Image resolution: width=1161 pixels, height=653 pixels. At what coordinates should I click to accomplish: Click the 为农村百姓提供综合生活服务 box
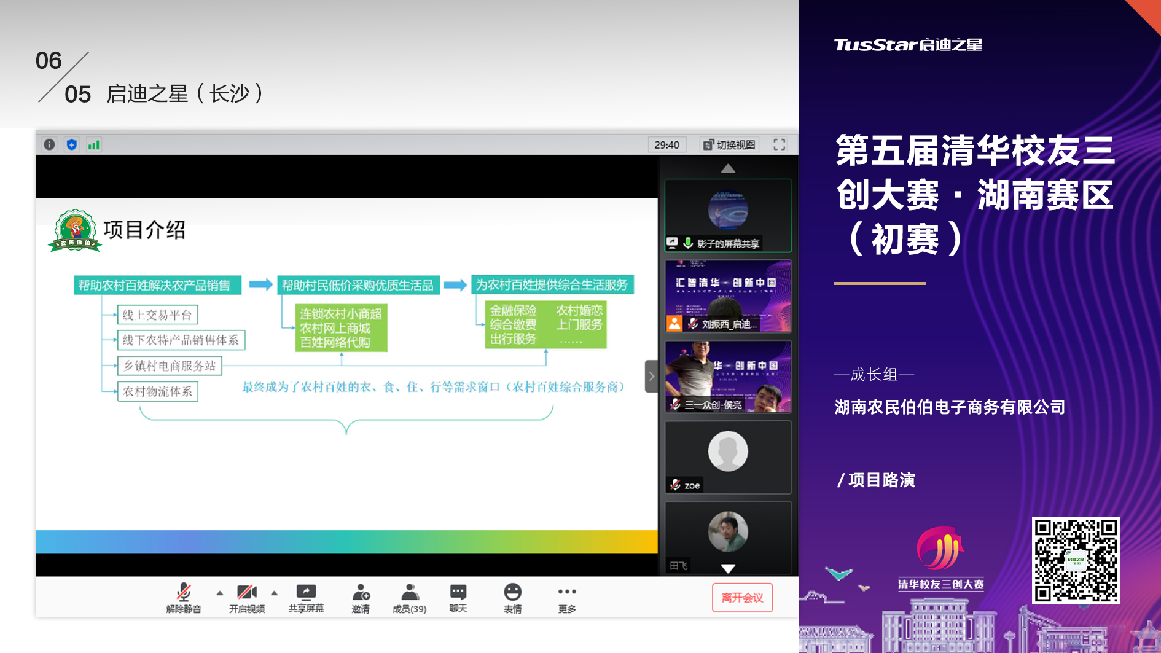pyautogui.click(x=552, y=284)
